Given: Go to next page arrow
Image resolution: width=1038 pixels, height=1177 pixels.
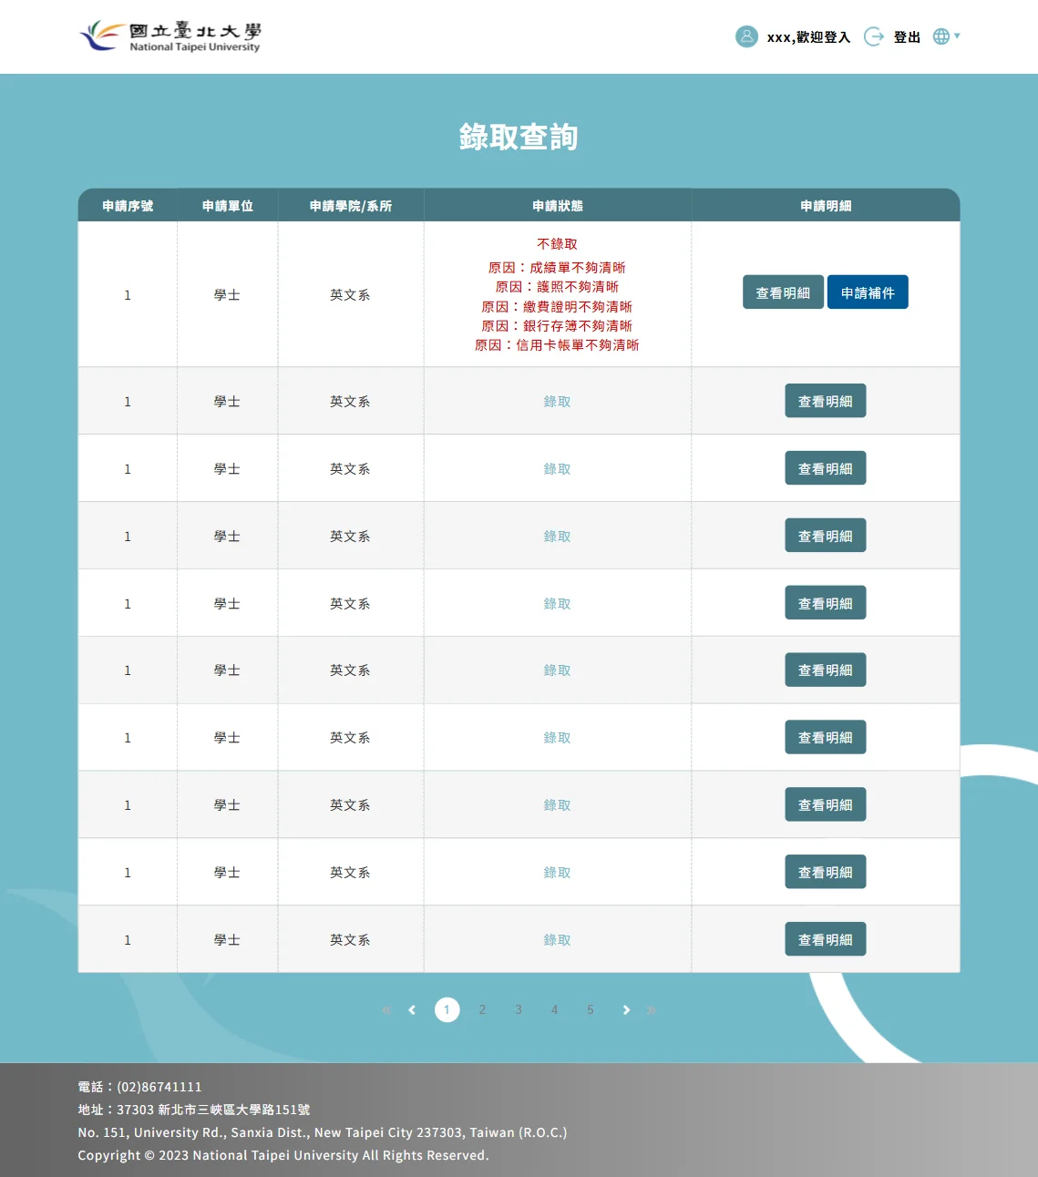Looking at the screenshot, I should point(626,1010).
